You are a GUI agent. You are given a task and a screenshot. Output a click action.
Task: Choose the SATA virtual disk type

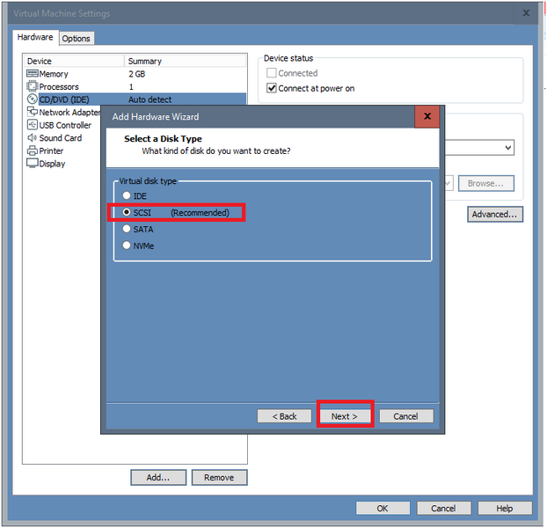(x=128, y=229)
